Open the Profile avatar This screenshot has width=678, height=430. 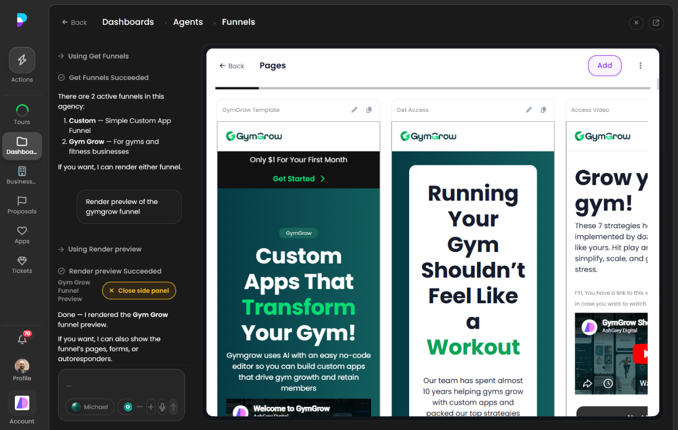click(x=22, y=366)
